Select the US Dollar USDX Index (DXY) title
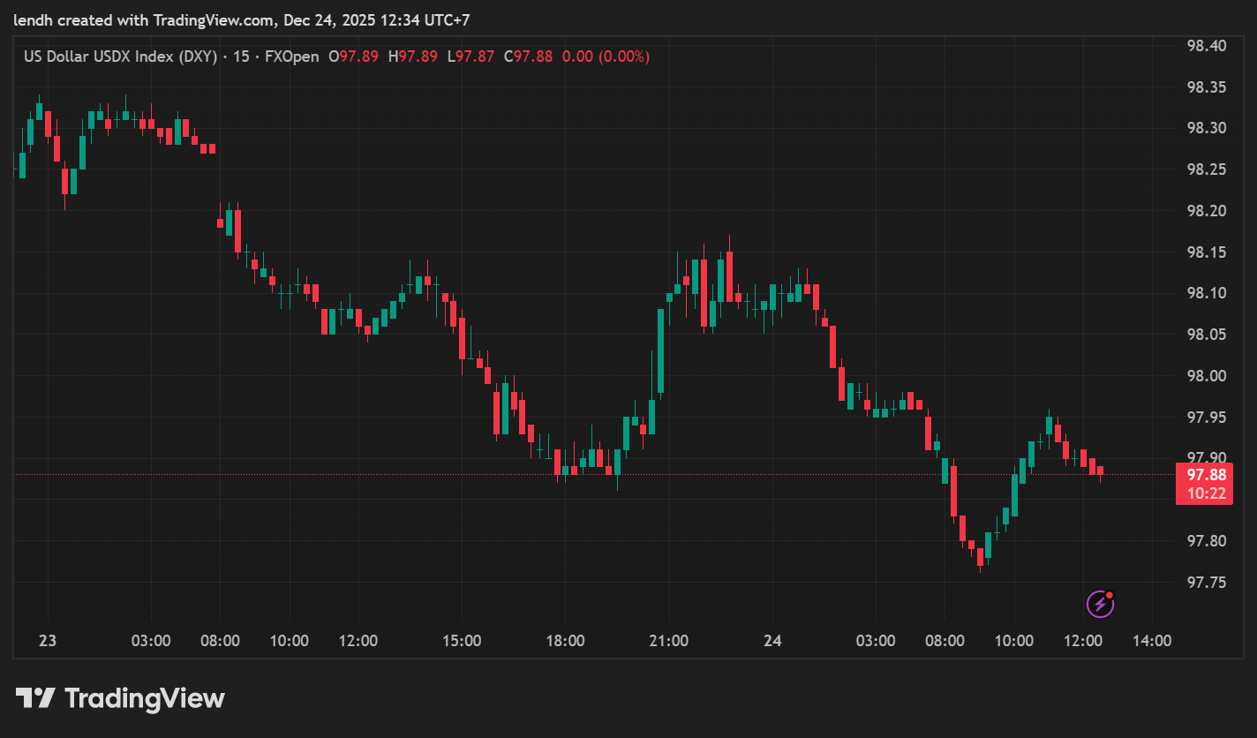 pos(120,56)
